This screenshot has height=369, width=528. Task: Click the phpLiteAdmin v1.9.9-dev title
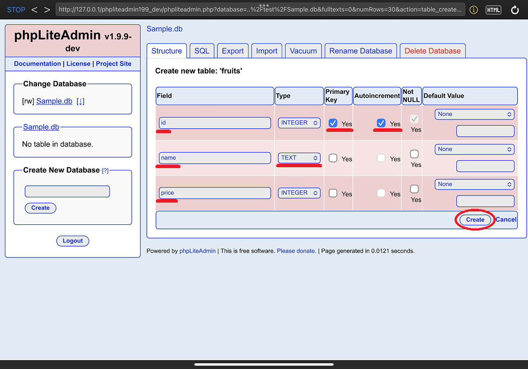click(73, 40)
